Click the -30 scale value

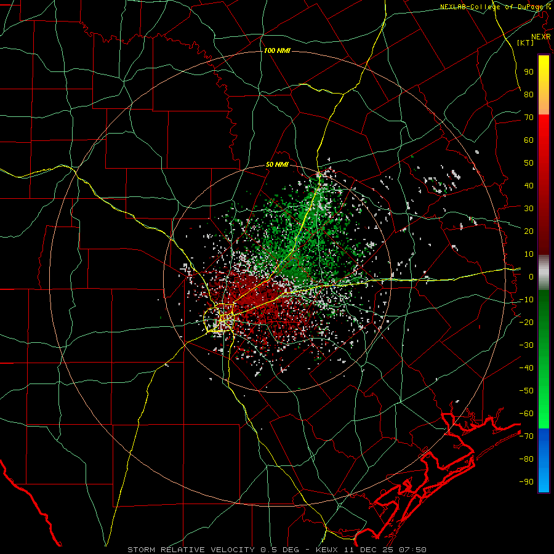(x=526, y=345)
